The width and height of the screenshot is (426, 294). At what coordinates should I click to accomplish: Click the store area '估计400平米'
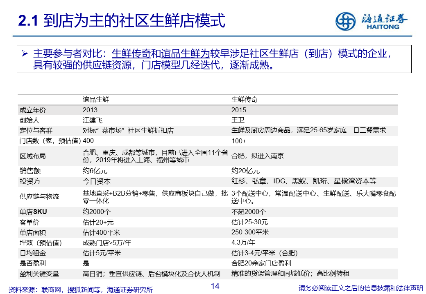click(x=101, y=233)
